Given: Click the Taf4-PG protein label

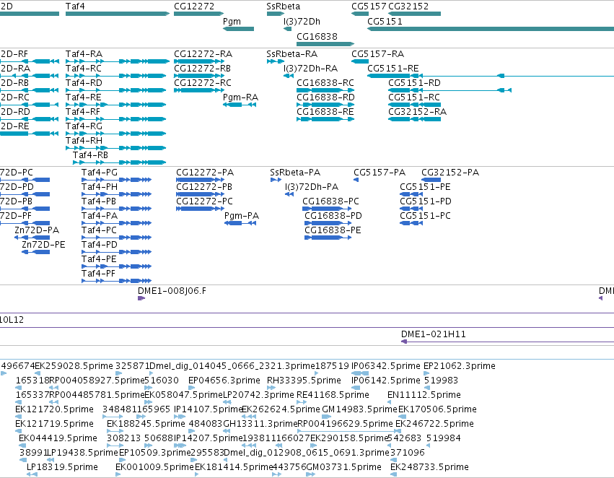Looking at the screenshot, I should pyautogui.click(x=99, y=173).
